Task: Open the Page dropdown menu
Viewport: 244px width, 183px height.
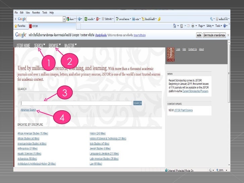Action: click(x=201, y=26)
